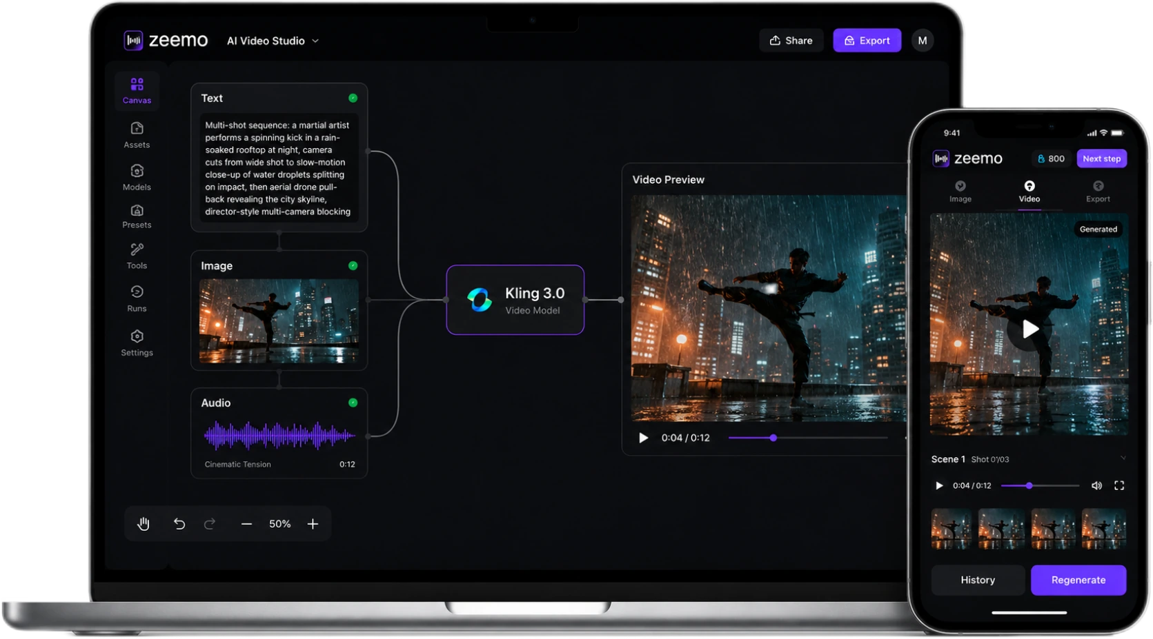
Task: Select the third shot thumbnail on the phone
Action: (x=1053, y=529)
